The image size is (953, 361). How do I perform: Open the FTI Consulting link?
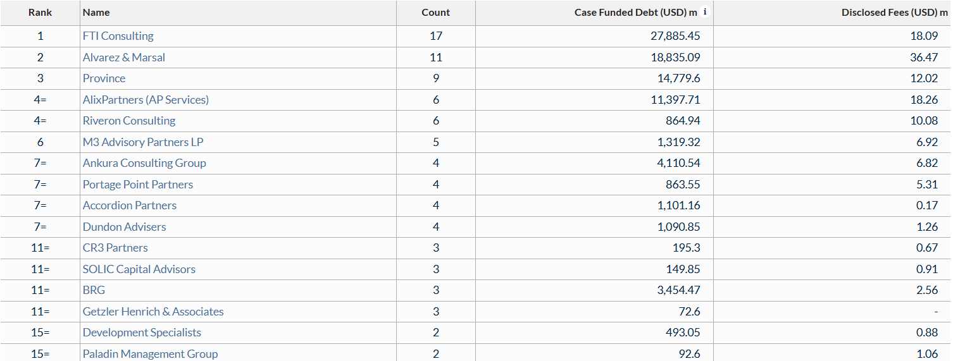(x=118, y=36)
